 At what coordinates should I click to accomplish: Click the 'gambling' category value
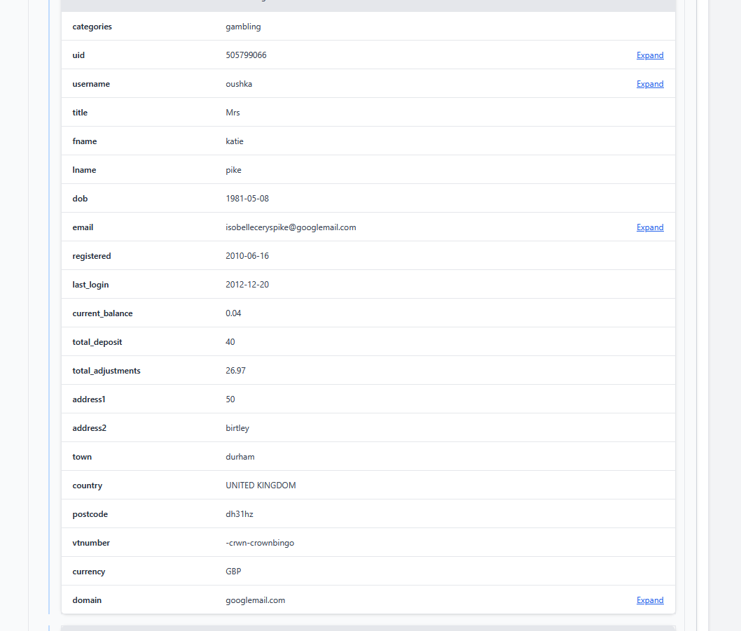click(243, 27)
